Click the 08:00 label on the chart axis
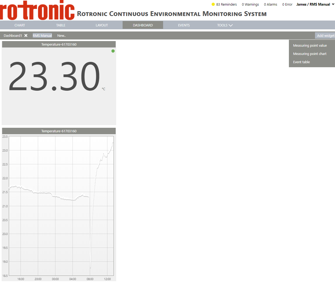This screenshot has width=335, height=287. (90, 279)
